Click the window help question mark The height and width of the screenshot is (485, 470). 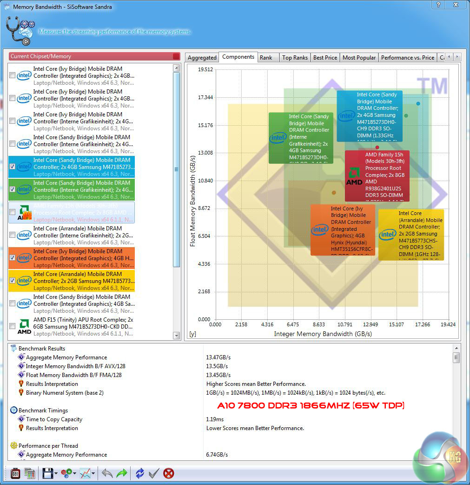tap(438, 5)
